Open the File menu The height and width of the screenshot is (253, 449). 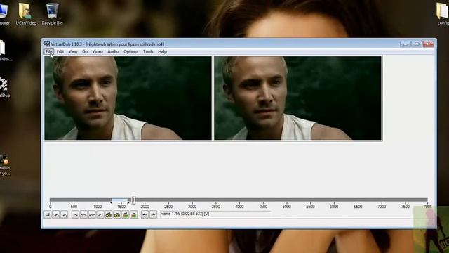(49, 51)
